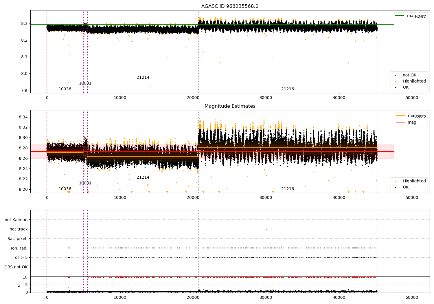Click the green line swatch in top legend
Image resolution: width=434 pixels, height=304 pixels.
400,16
